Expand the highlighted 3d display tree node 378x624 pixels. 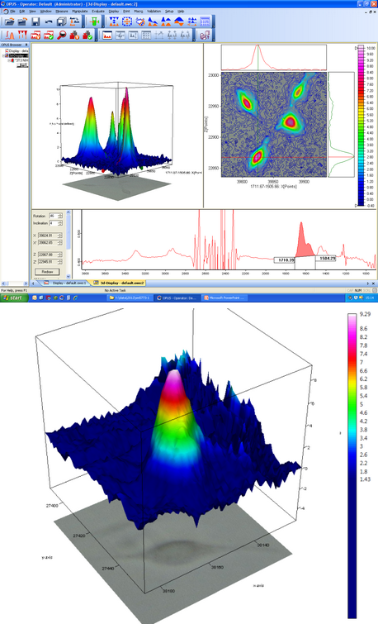click(x=3, y=55)
